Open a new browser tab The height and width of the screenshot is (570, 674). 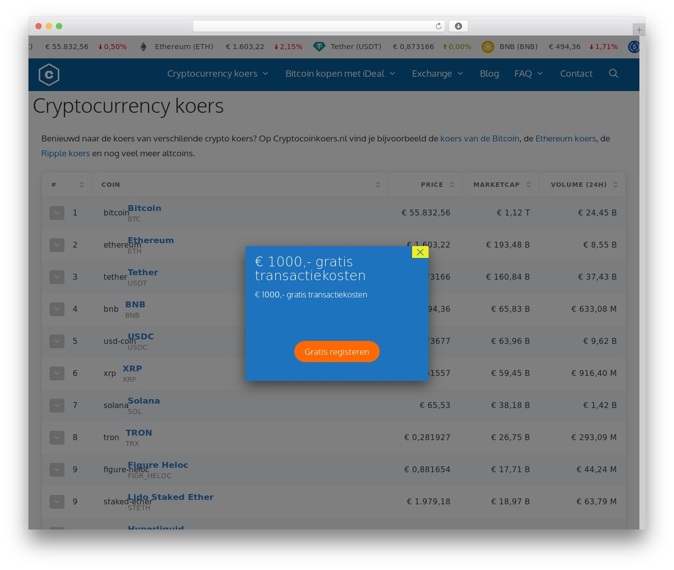pos(639,29)
